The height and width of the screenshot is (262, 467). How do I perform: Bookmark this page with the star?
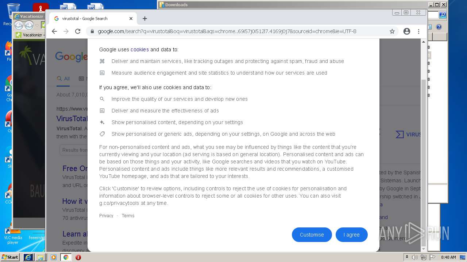point(392,31)
